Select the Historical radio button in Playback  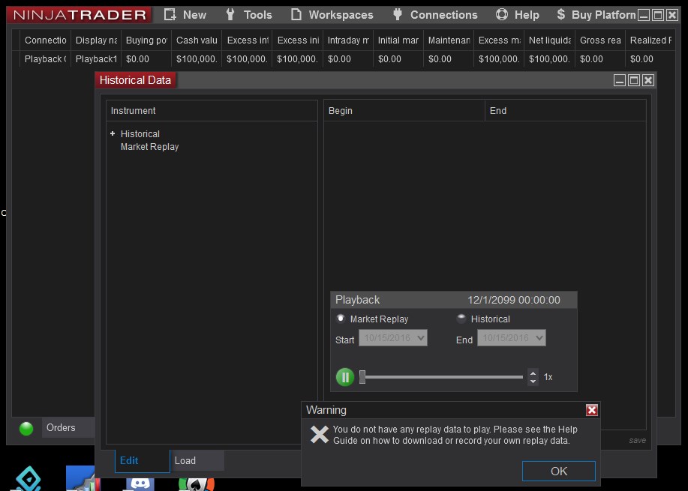[461, 319]
